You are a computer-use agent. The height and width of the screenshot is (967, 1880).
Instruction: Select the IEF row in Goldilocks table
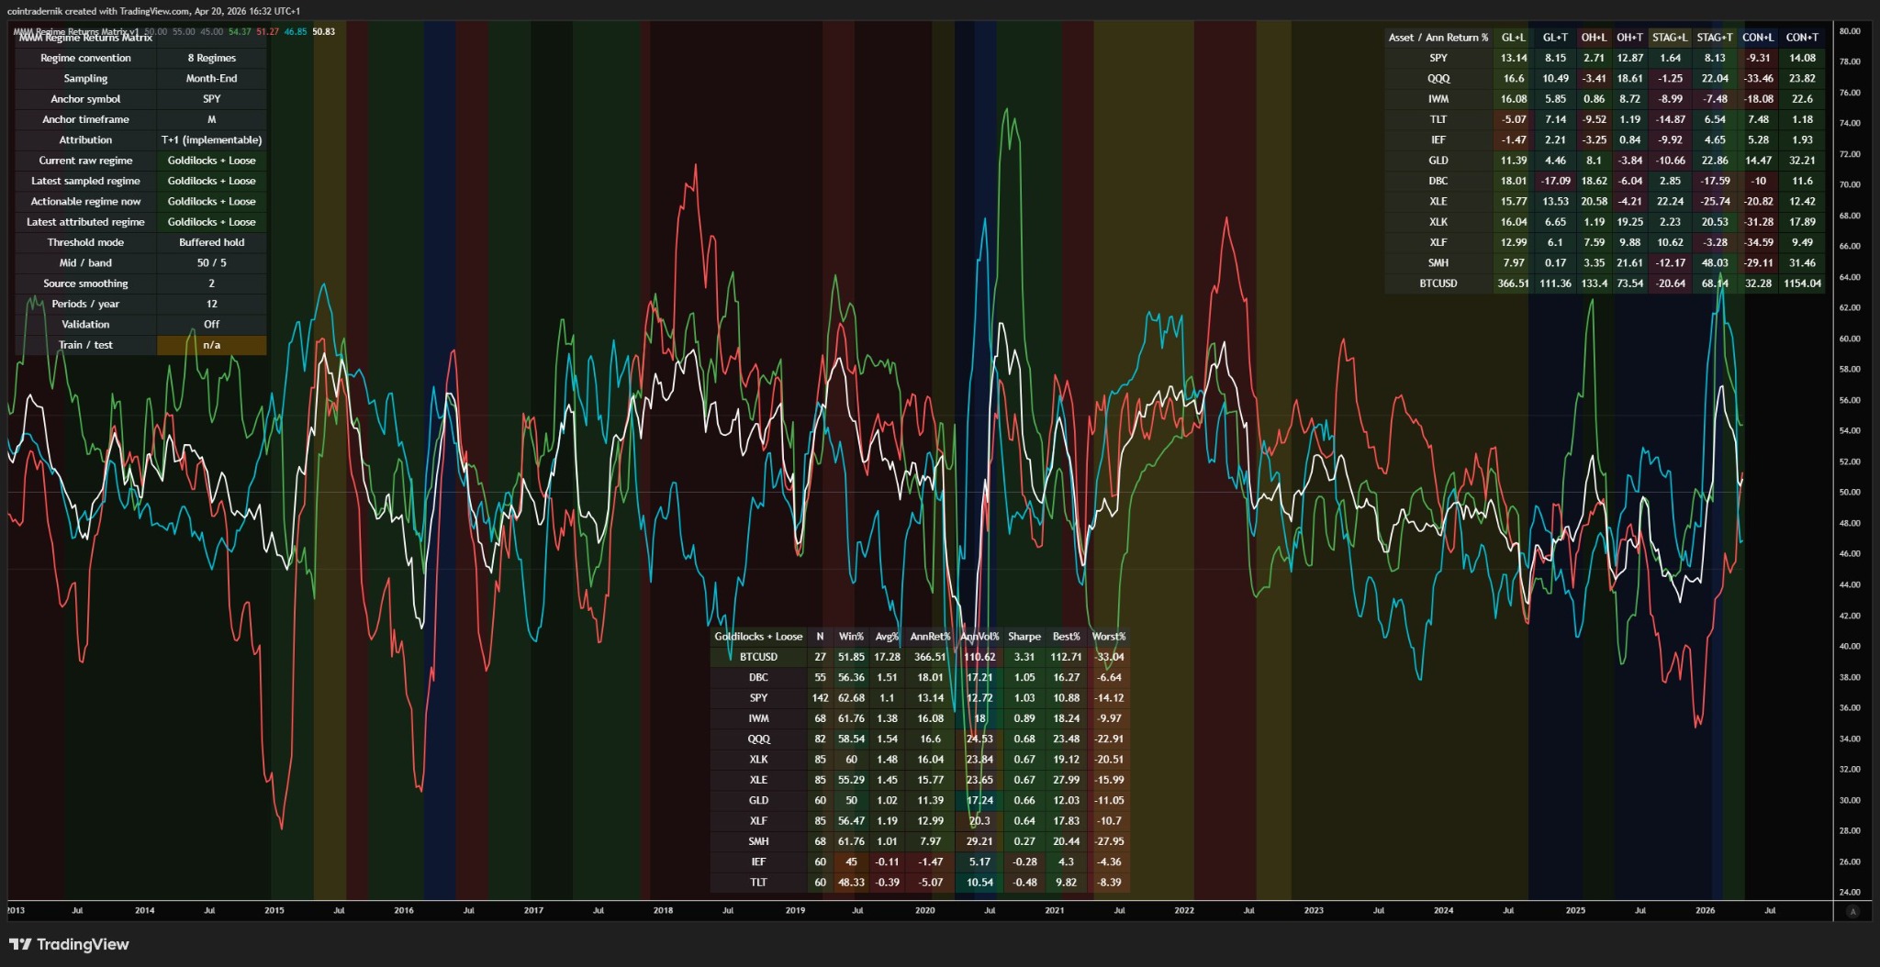(x=758, y=861)
